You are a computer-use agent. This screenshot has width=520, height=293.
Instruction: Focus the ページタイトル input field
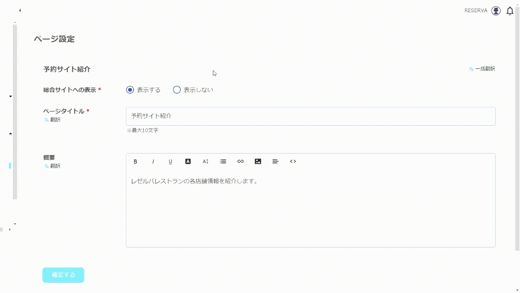pos(311,116)
